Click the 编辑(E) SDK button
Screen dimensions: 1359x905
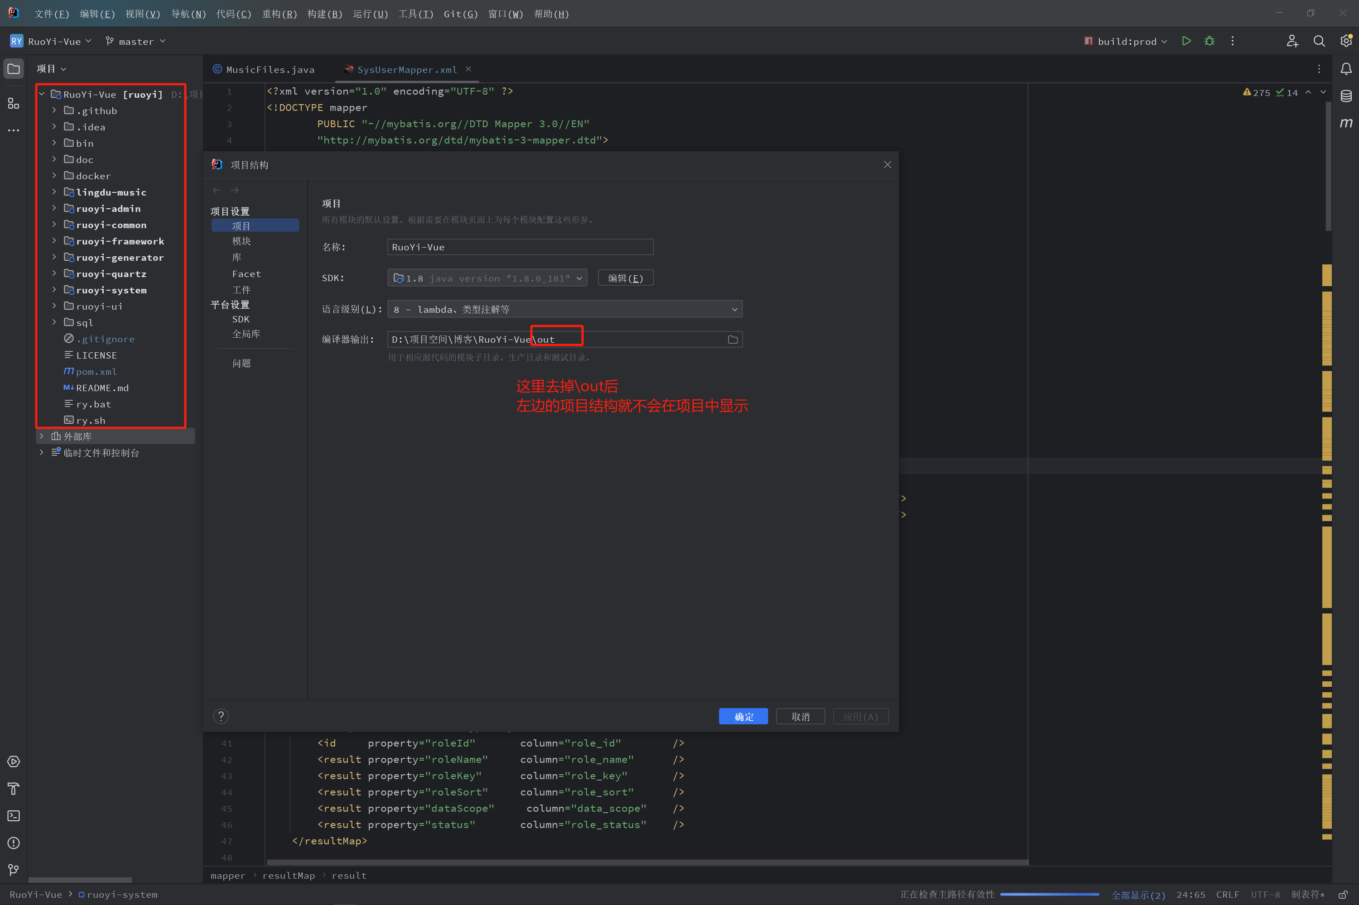(x=625, y=278)
